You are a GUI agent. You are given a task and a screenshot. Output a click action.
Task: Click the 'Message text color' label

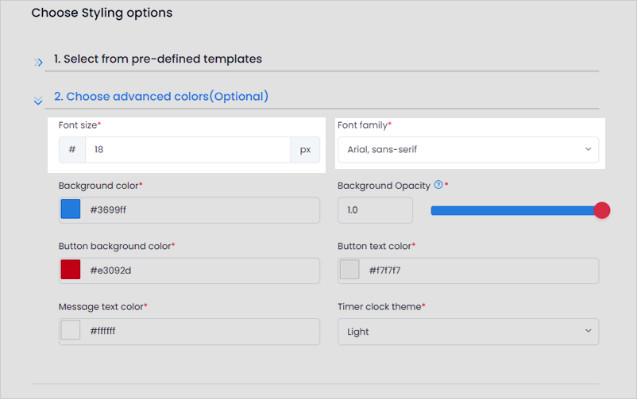tap(102, 306)
